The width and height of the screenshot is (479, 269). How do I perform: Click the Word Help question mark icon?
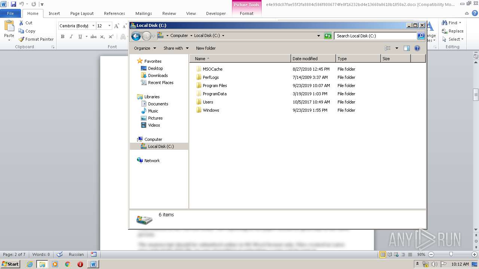coord(475,13)
